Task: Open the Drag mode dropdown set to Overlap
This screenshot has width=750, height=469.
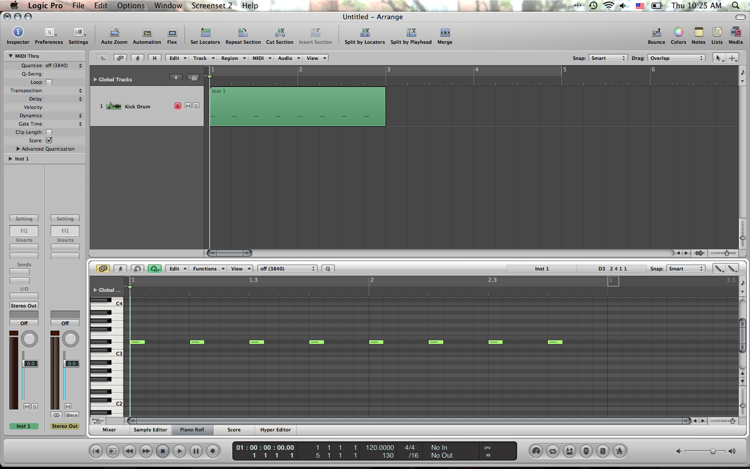Action: point(677,58)
